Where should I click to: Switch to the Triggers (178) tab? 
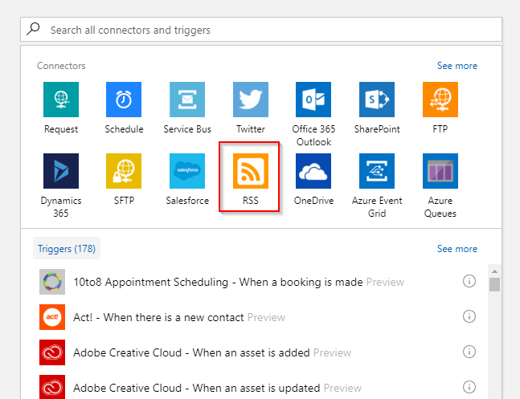[x=67, y=248]
